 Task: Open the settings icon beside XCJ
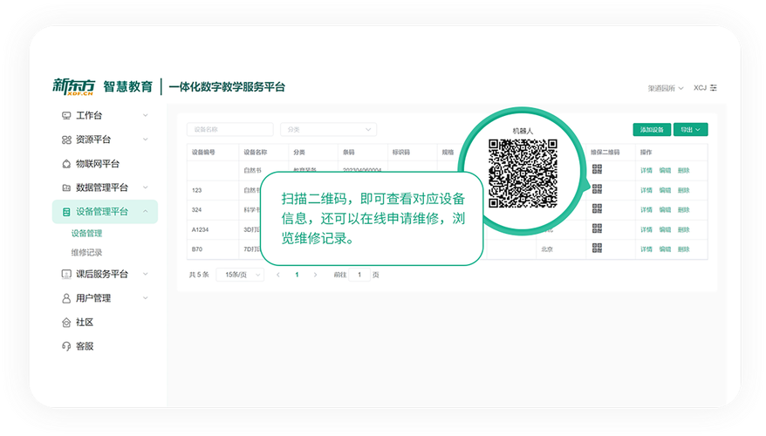[x=714, y=88]
